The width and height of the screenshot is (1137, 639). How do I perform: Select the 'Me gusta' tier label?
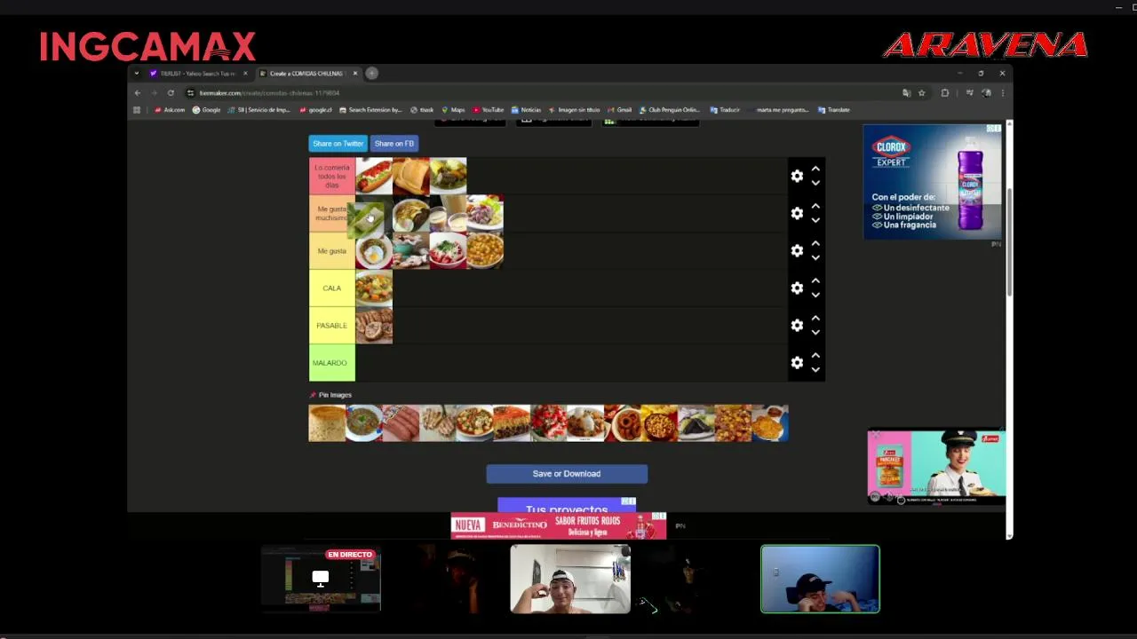tap(331, 251)
